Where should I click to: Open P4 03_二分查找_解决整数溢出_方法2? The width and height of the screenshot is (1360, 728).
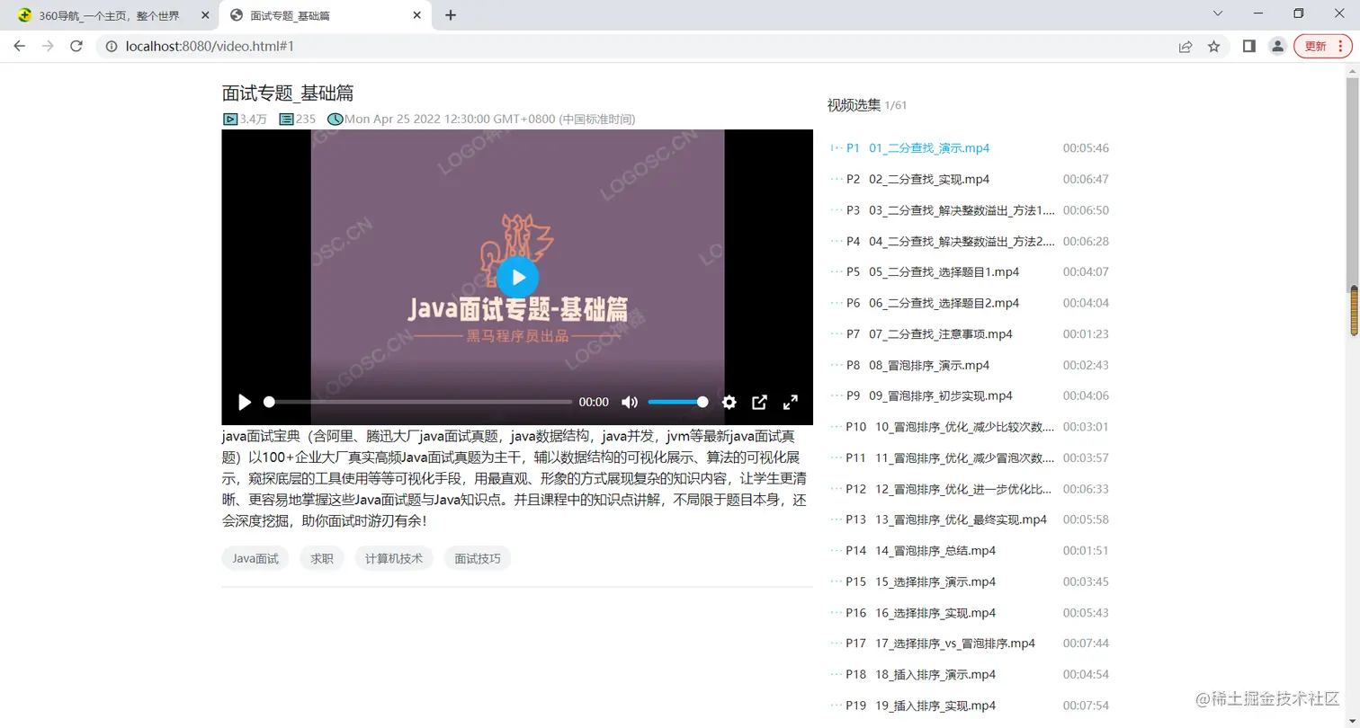(970, 241)
